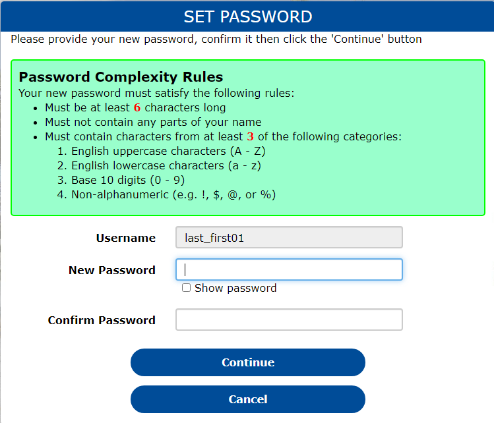Click the red number 3 in rules

point(251,137)
